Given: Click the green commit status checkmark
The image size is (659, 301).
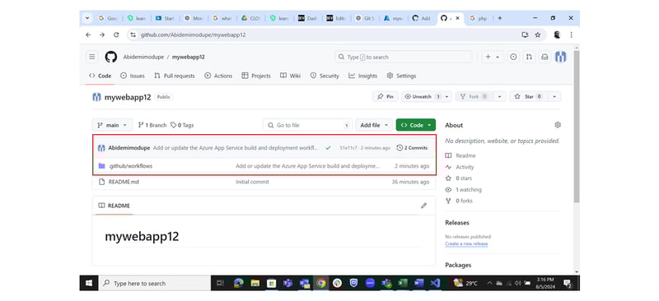Looking at the screenshot, I should coord(328,148).
